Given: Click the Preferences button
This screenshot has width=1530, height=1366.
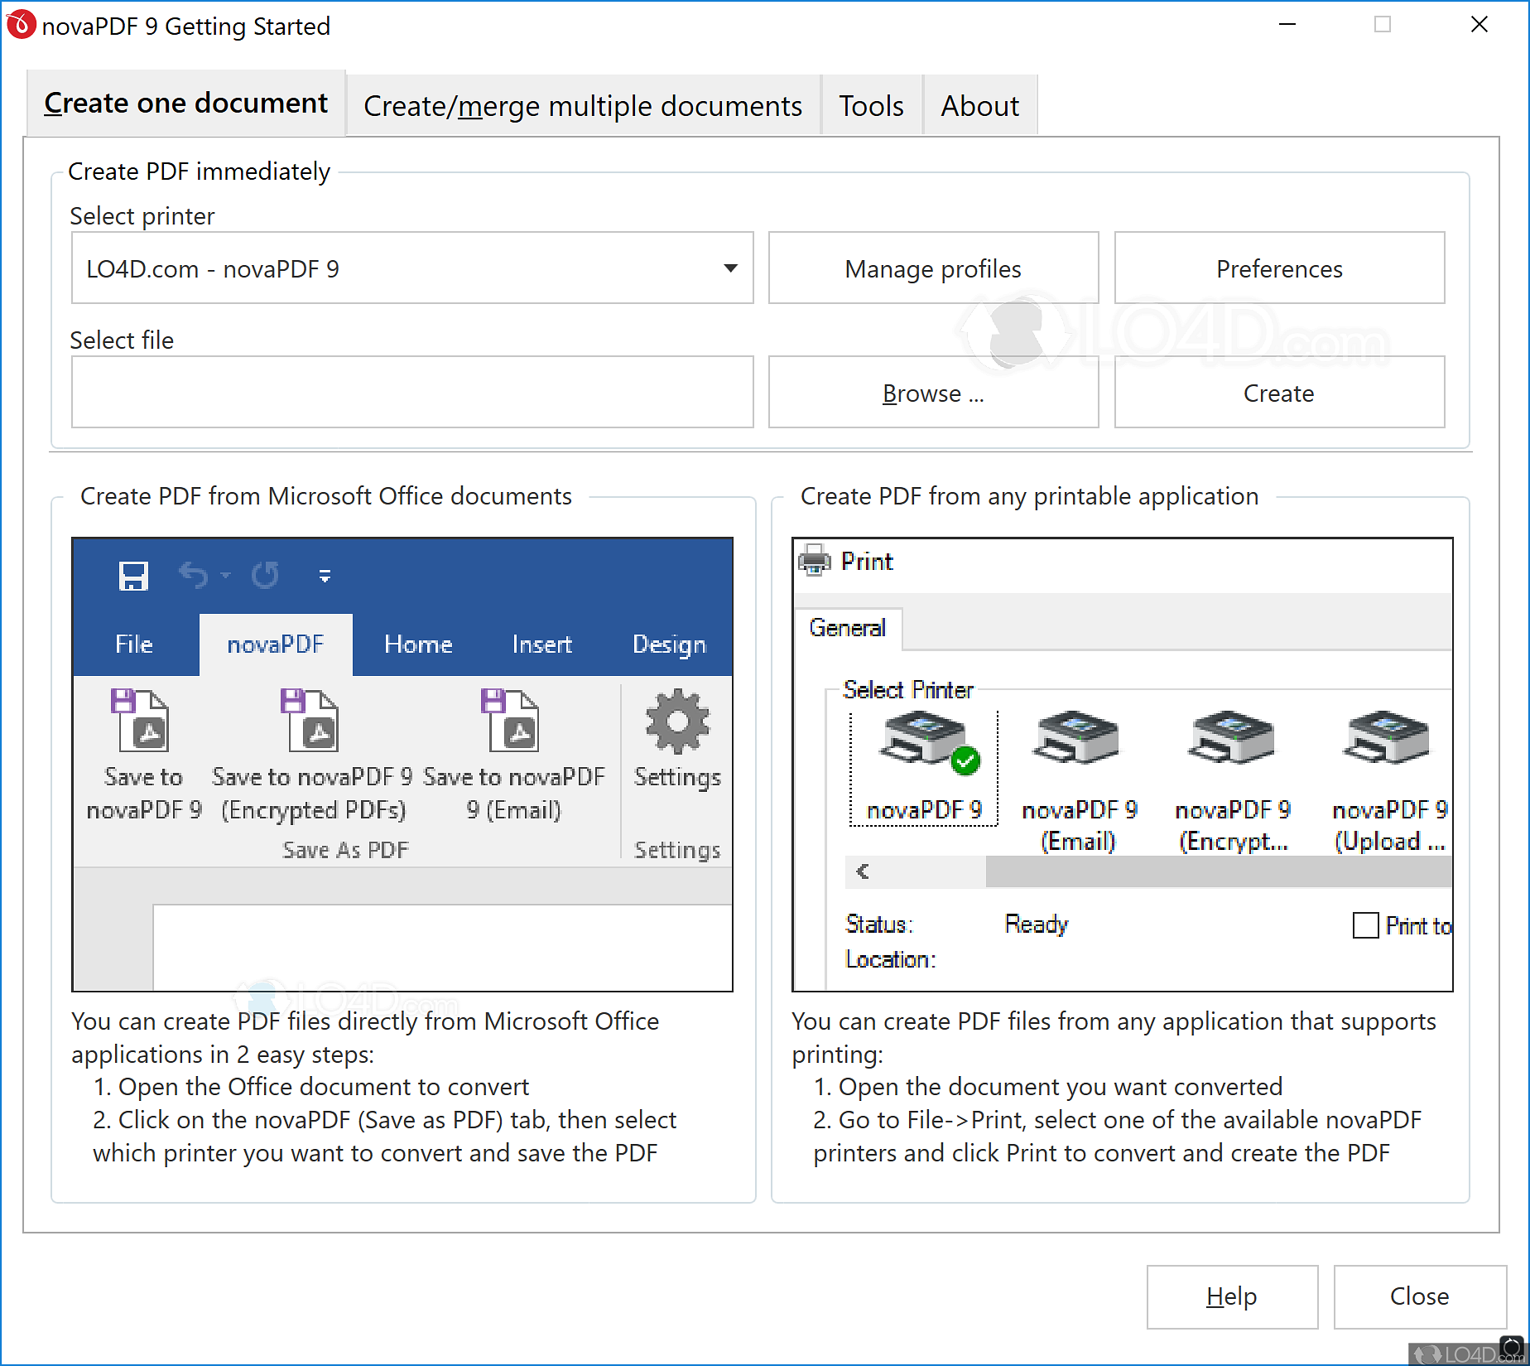Looking at the screenshot, I should point(1279,268).
